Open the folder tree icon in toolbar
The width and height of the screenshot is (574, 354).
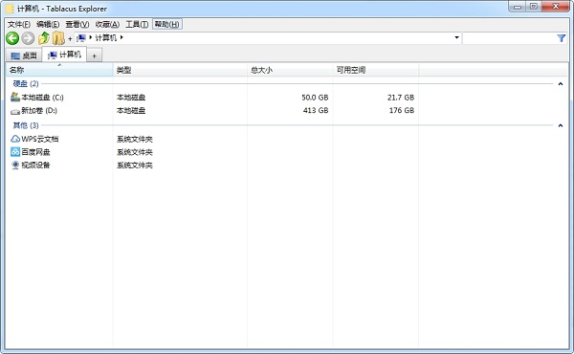58,38
